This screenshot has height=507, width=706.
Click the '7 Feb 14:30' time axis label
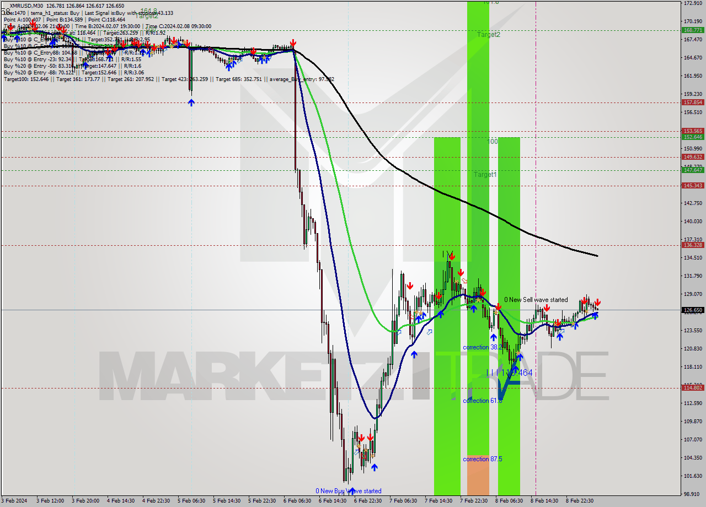click(438, 501)
